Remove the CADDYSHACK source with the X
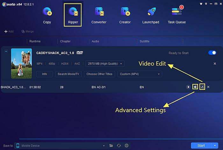Screen dimensions: 223x150 pos(215,64)
